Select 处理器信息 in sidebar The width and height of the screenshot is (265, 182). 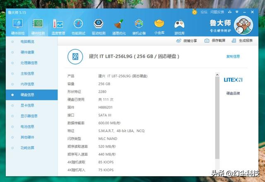click(x=31, y=63)
